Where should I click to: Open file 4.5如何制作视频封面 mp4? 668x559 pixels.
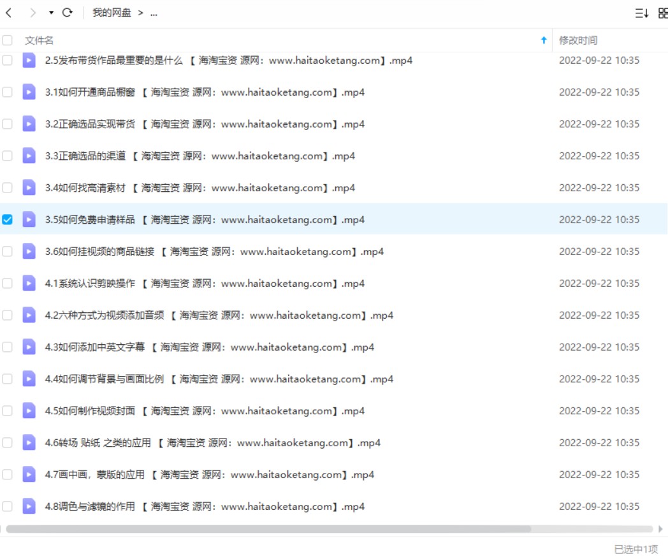click(x=205, y=411)
